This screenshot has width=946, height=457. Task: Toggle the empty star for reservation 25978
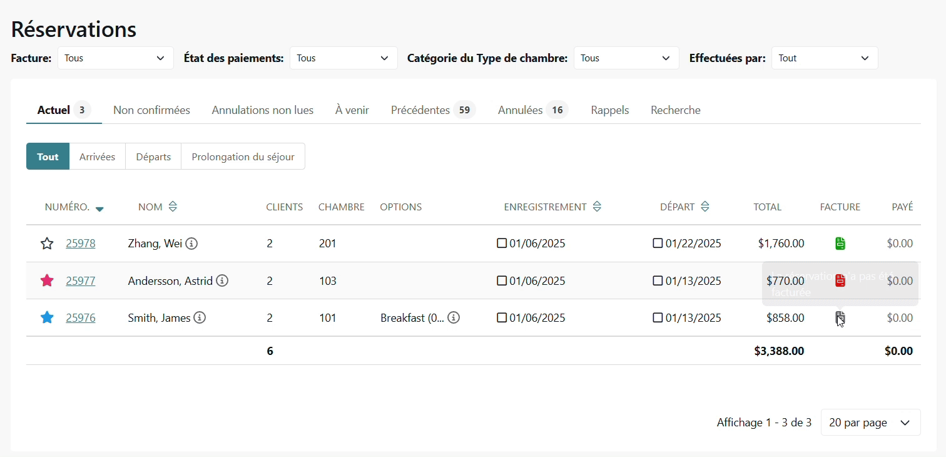point(47,244)
